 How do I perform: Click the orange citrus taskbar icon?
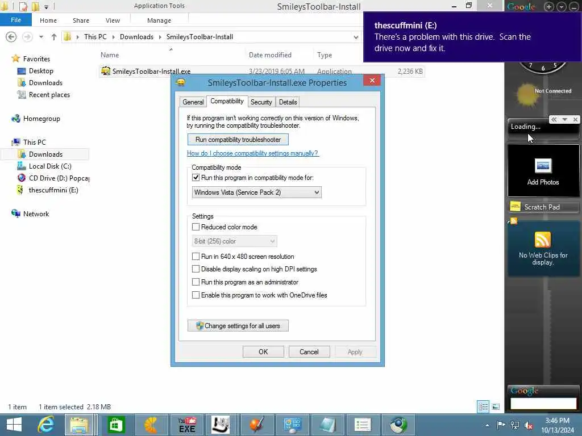click(151, 425)
